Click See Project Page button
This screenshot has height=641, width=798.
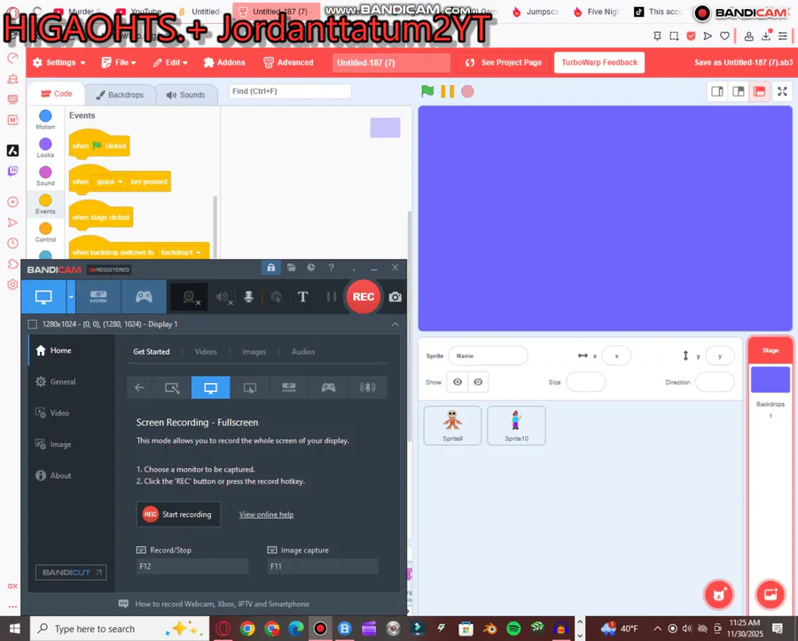(504, 63)
